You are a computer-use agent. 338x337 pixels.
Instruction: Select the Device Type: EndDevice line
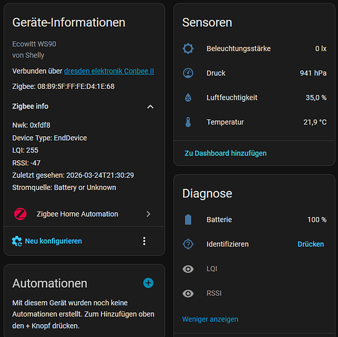pyautogui.click(x=50, y=137)
